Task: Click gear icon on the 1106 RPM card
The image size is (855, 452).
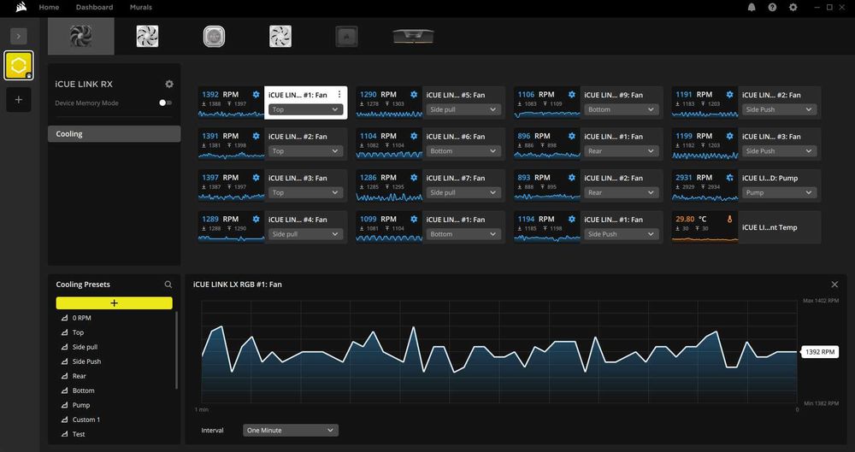Action: tap(571, 94)
